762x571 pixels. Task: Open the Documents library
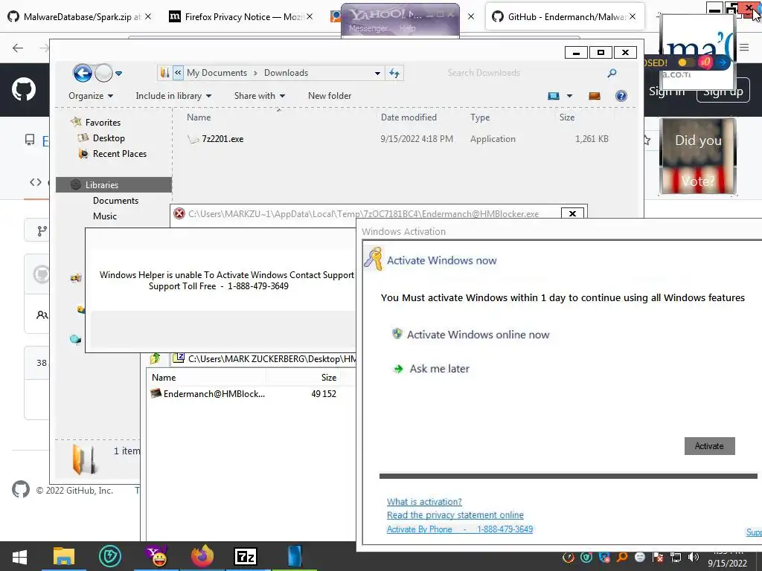click(x=115, y=201)
